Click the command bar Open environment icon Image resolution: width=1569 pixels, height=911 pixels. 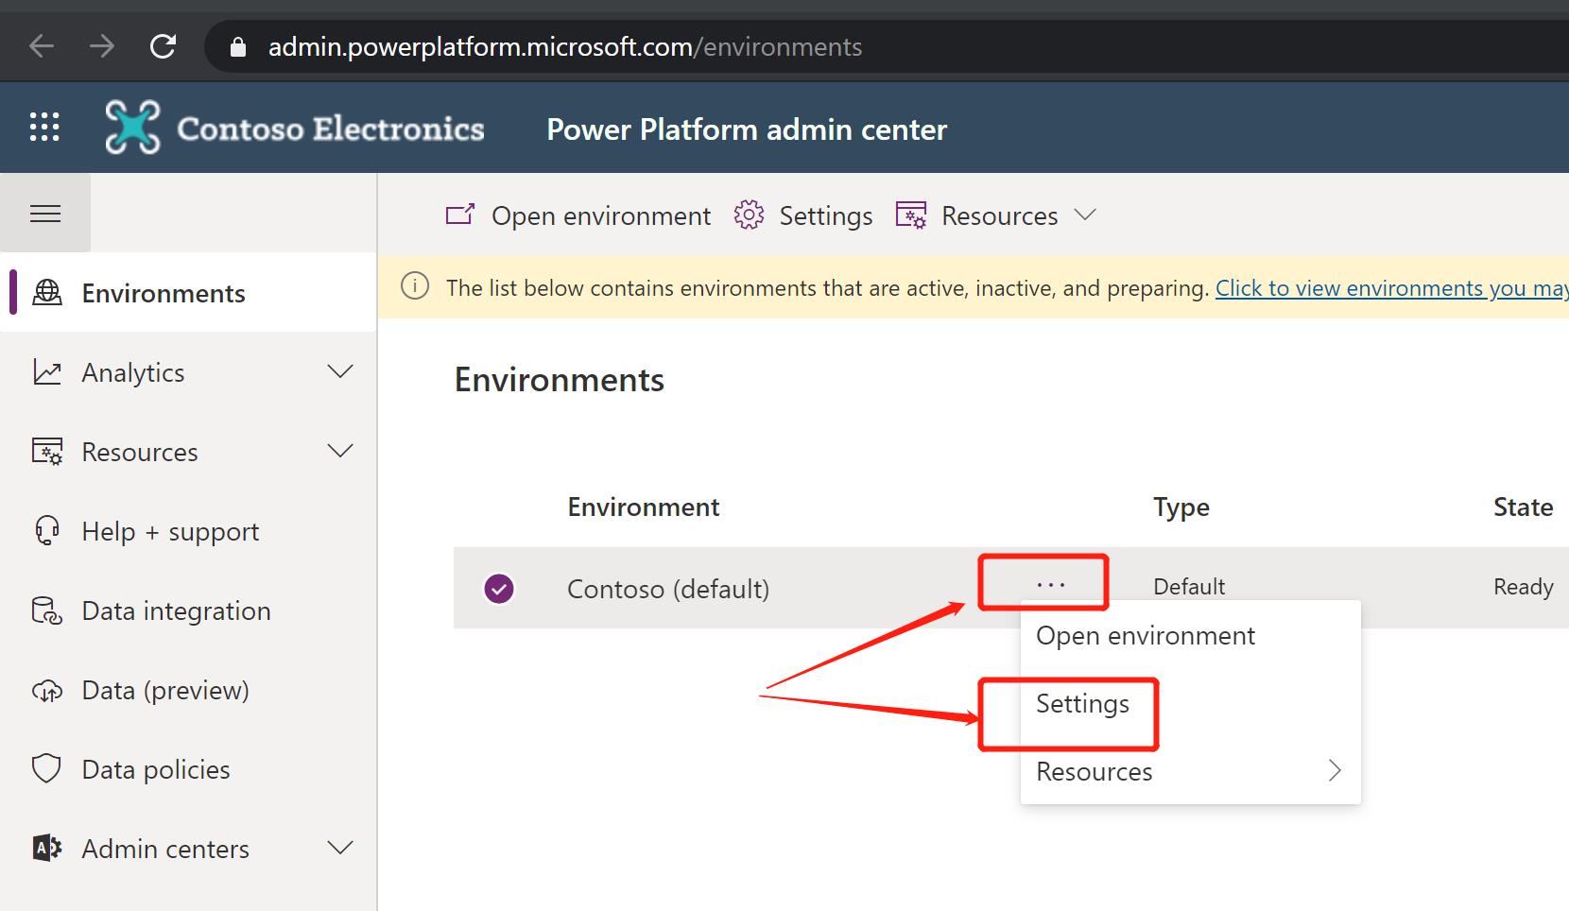coord(460,215)
